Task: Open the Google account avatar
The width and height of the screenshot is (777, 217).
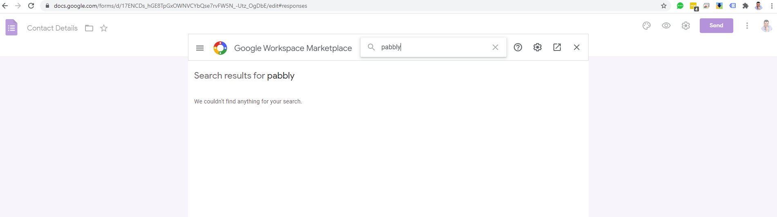Action: [766, 26]
